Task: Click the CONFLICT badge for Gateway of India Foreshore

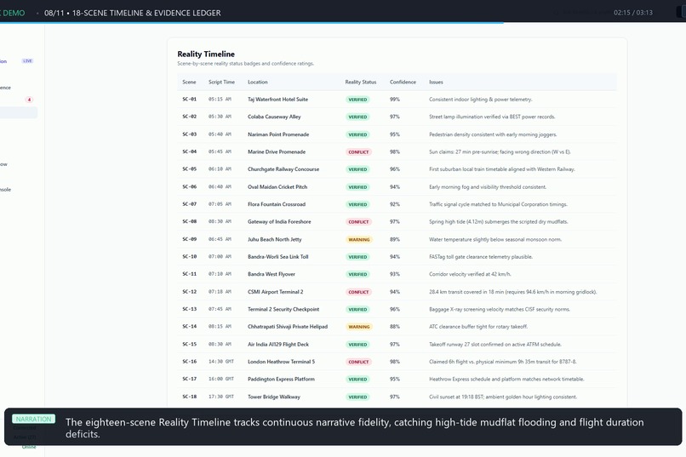Action: (358, 222)
